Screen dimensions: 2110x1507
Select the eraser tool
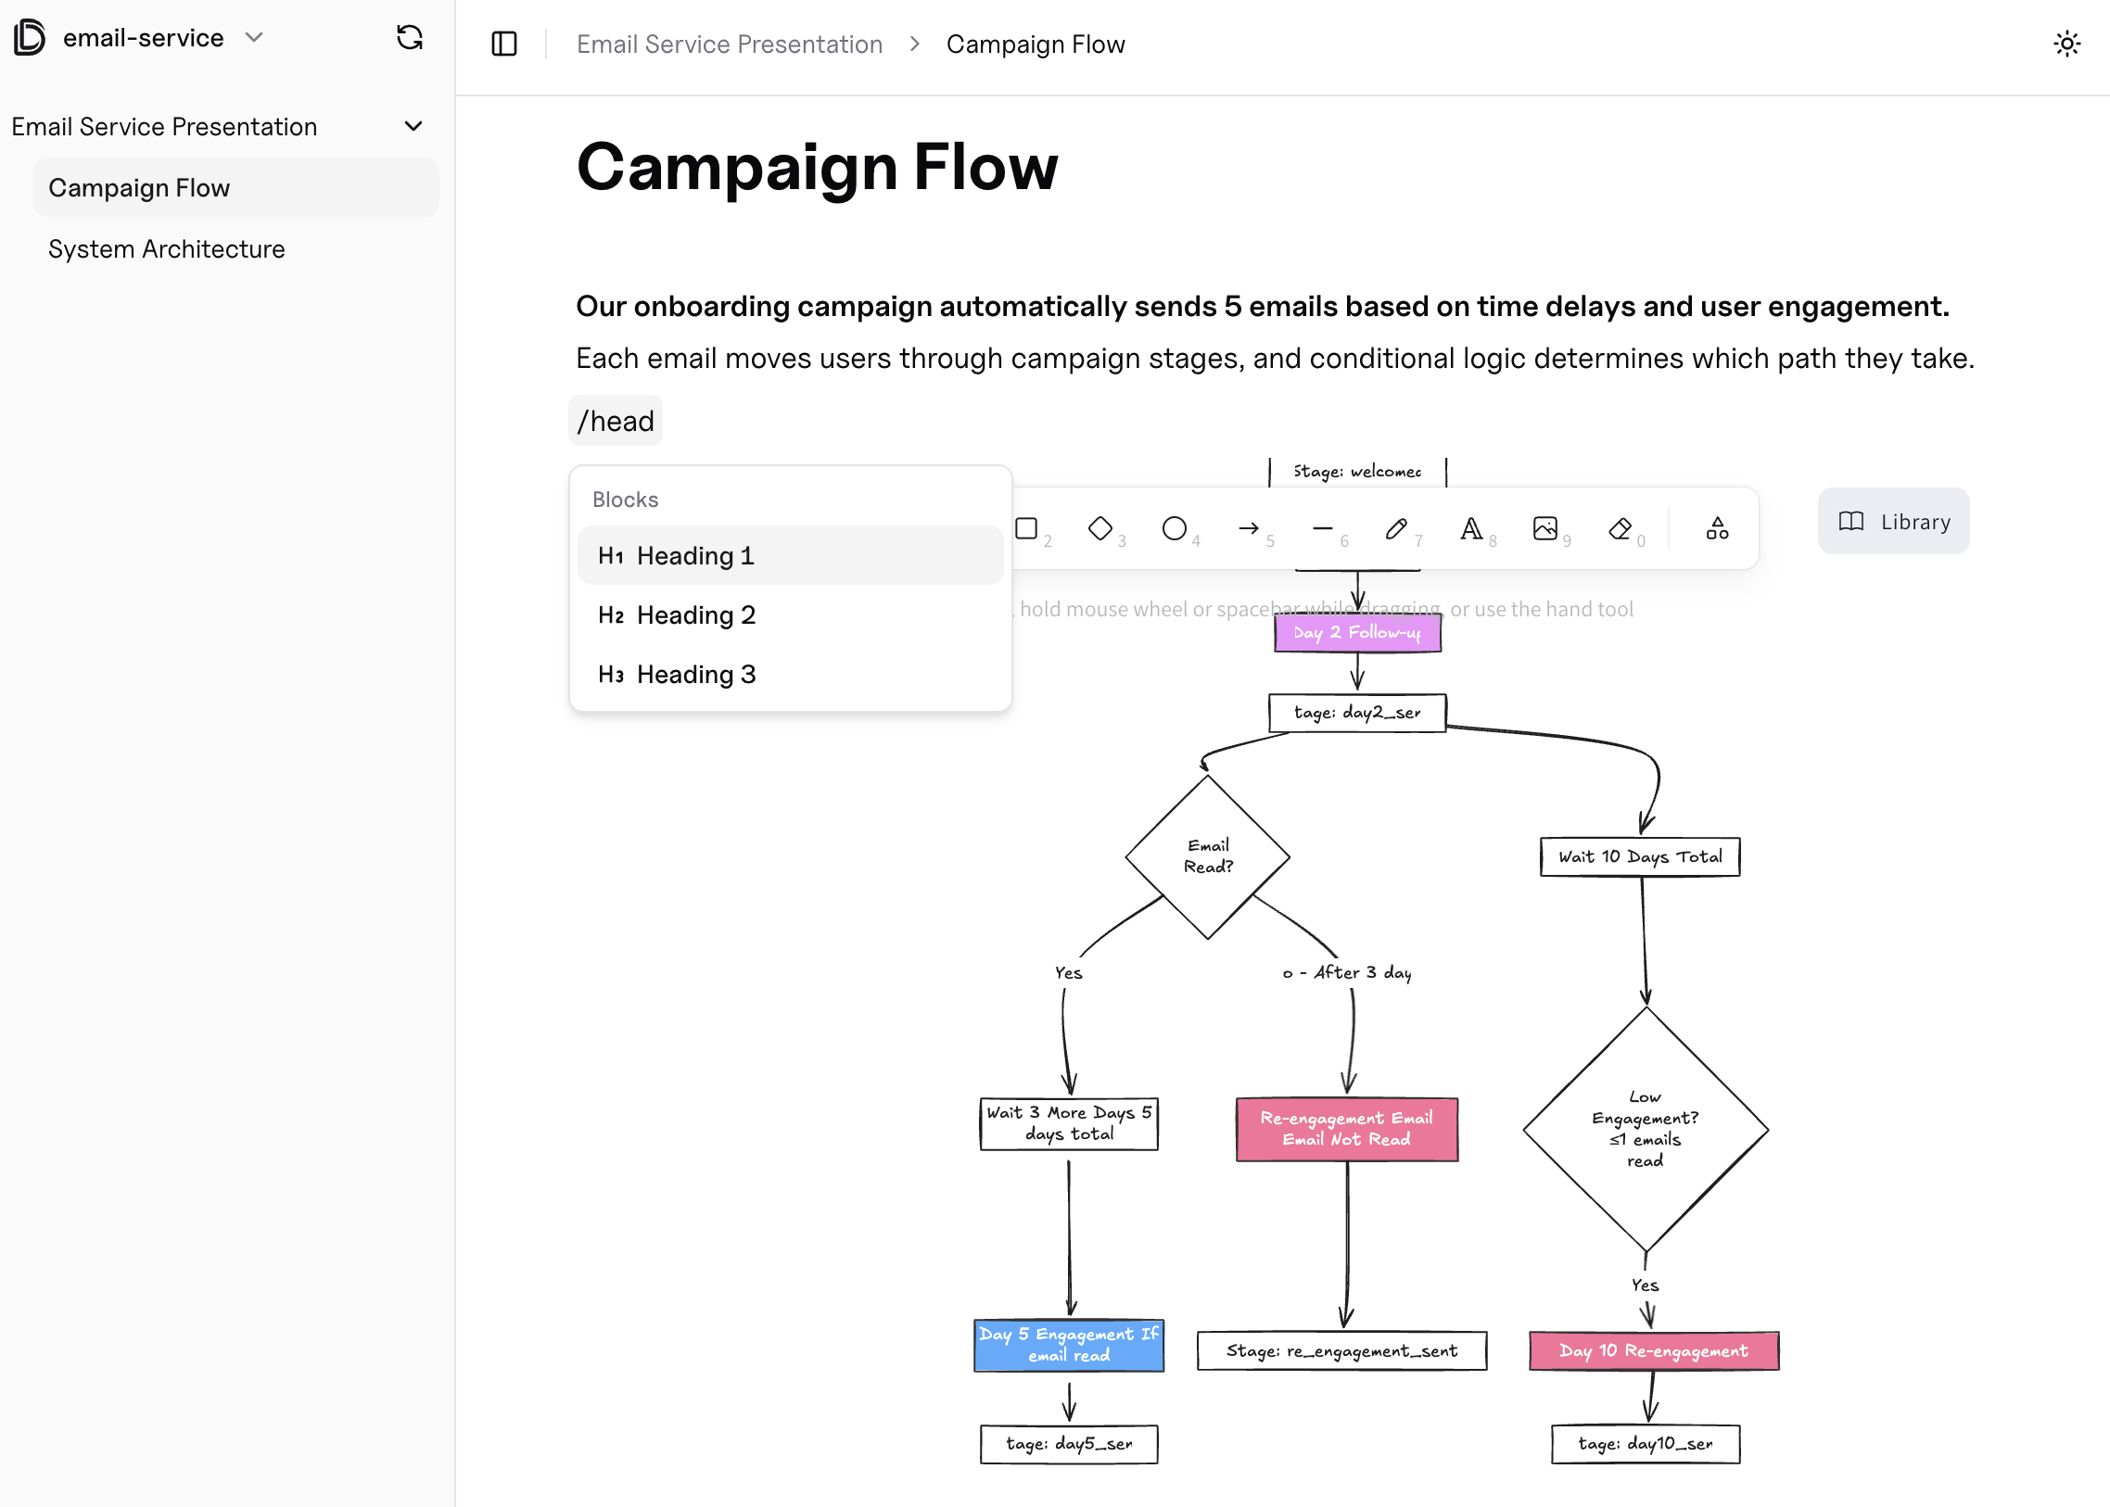point(1620,529)
